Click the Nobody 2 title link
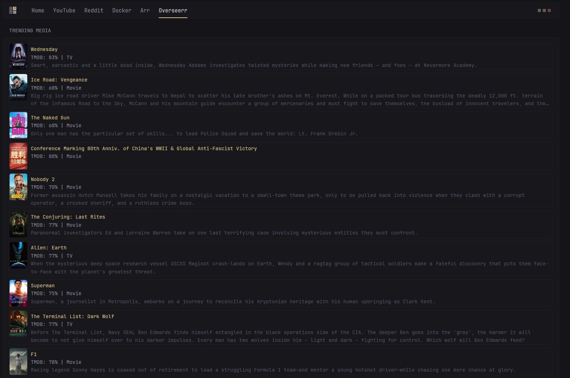 pyautogui.click(x=43, y=179)
